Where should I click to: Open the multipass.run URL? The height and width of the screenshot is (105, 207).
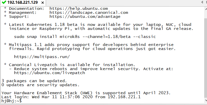[42, 57]
